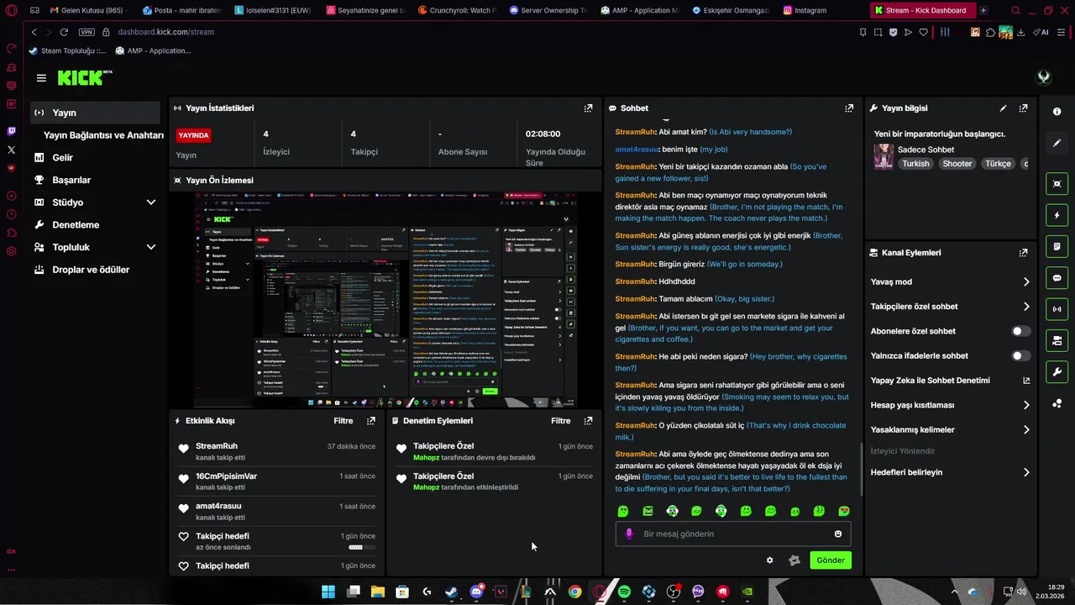Open the Windows Start menu
Image resolution: width=1075 pixels, height=605 pixels.
pyautogui.click(x=328, y=592)
